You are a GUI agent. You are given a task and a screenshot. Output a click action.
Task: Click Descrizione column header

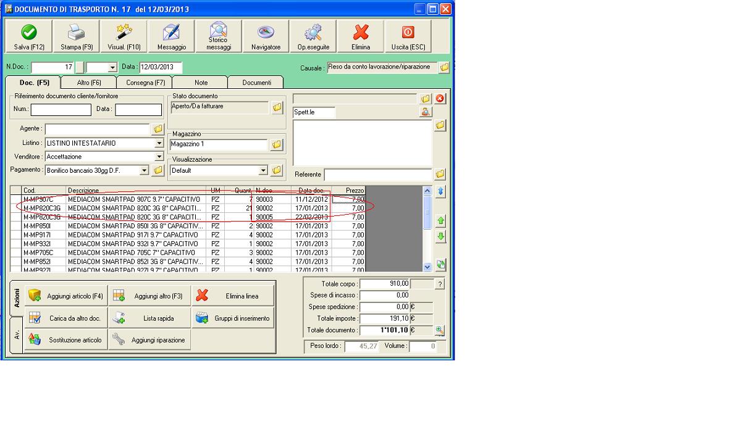[x=136, y=190]
